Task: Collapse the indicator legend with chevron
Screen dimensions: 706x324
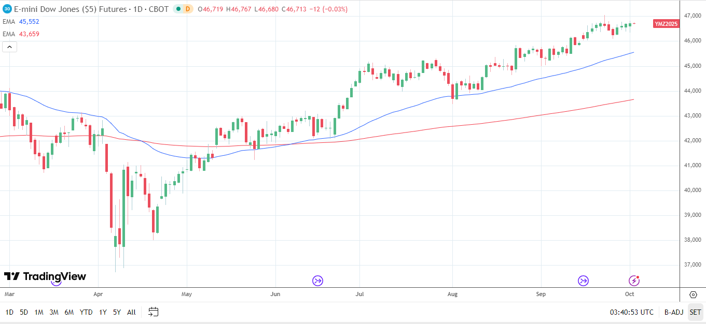Action: (x=10, y=47)
